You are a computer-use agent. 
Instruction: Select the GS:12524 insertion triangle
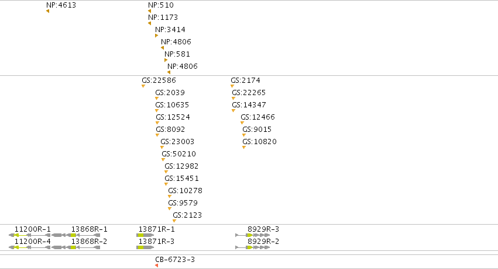point(157,123)
